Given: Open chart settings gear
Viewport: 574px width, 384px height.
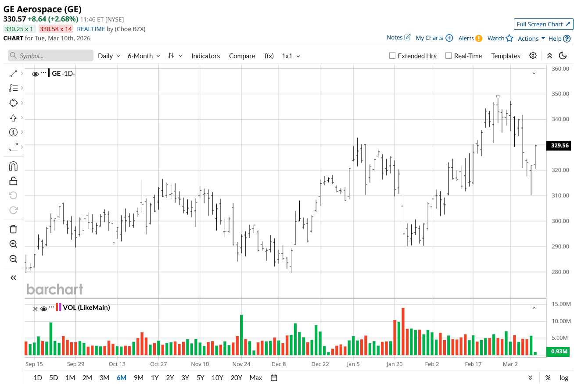Looking at the screenshot, I should click(x=533, y=56).
